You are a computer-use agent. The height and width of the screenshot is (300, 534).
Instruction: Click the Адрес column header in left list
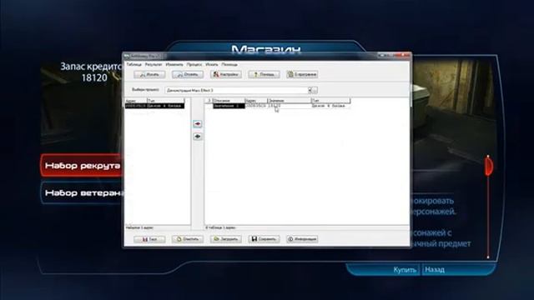tap(136, 101)
